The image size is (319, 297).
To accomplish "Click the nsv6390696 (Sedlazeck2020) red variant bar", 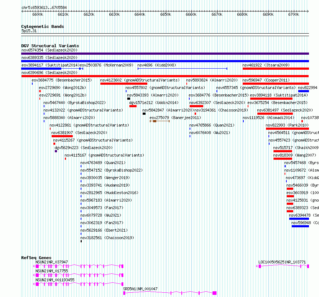I will point(165,76).
